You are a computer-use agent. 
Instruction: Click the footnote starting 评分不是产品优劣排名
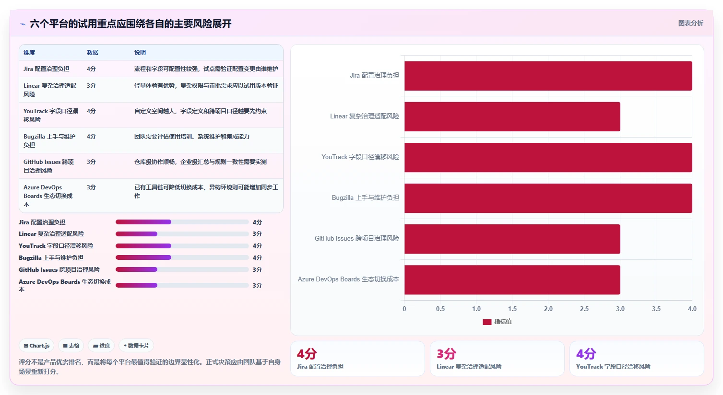pyautogui.click(x=150, y=367)
